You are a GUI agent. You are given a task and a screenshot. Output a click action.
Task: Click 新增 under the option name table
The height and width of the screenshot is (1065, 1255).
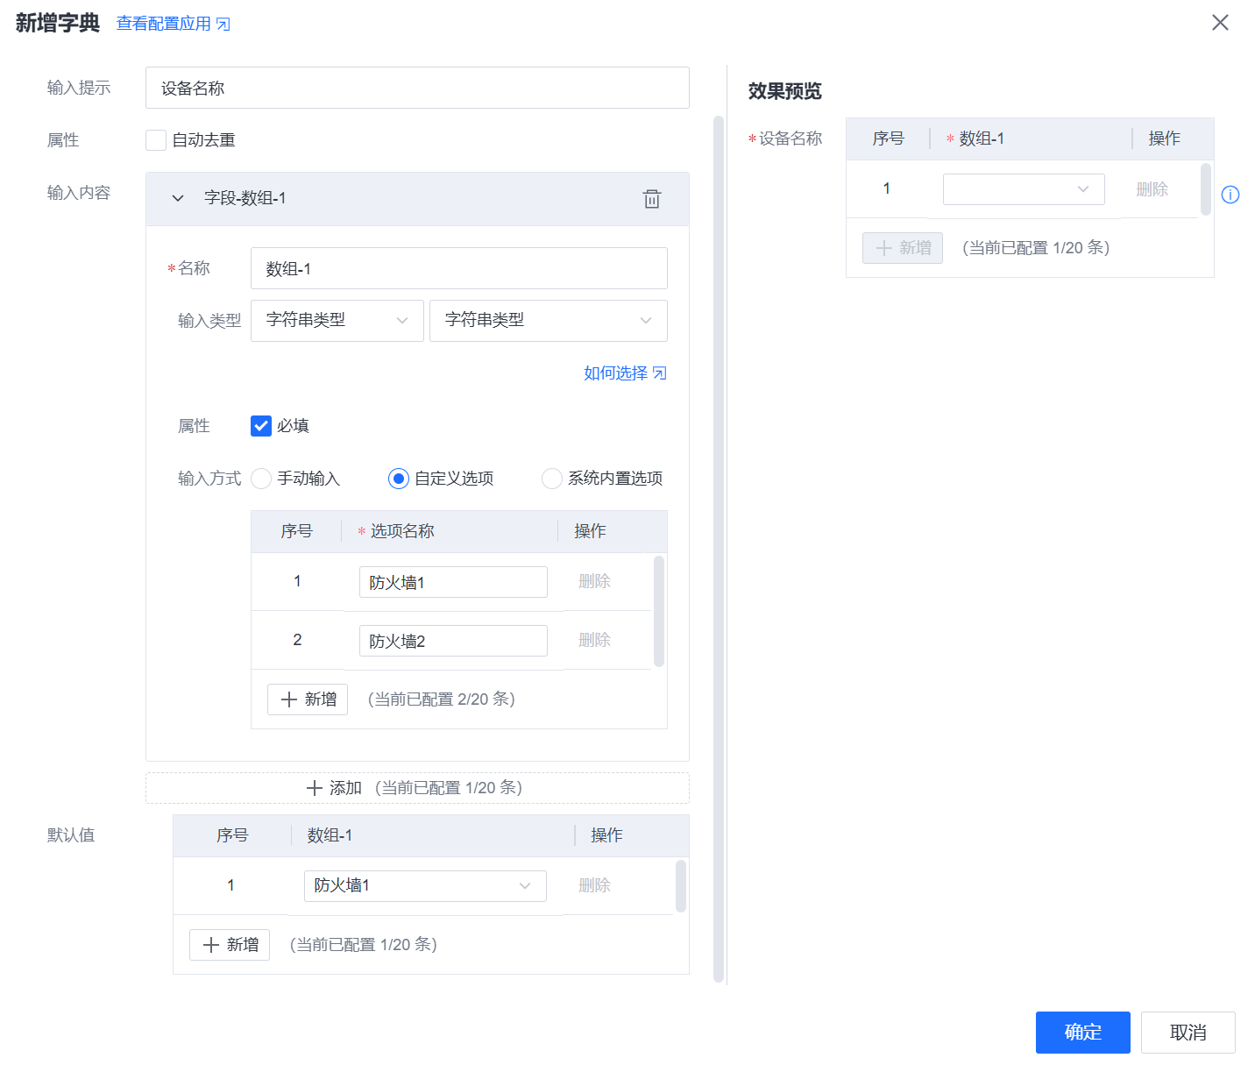pyautogui.click(x=308, y=699)
